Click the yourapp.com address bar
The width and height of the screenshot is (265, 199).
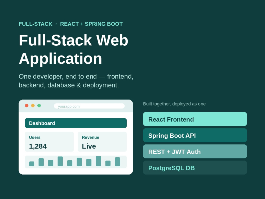pos(89,106)
